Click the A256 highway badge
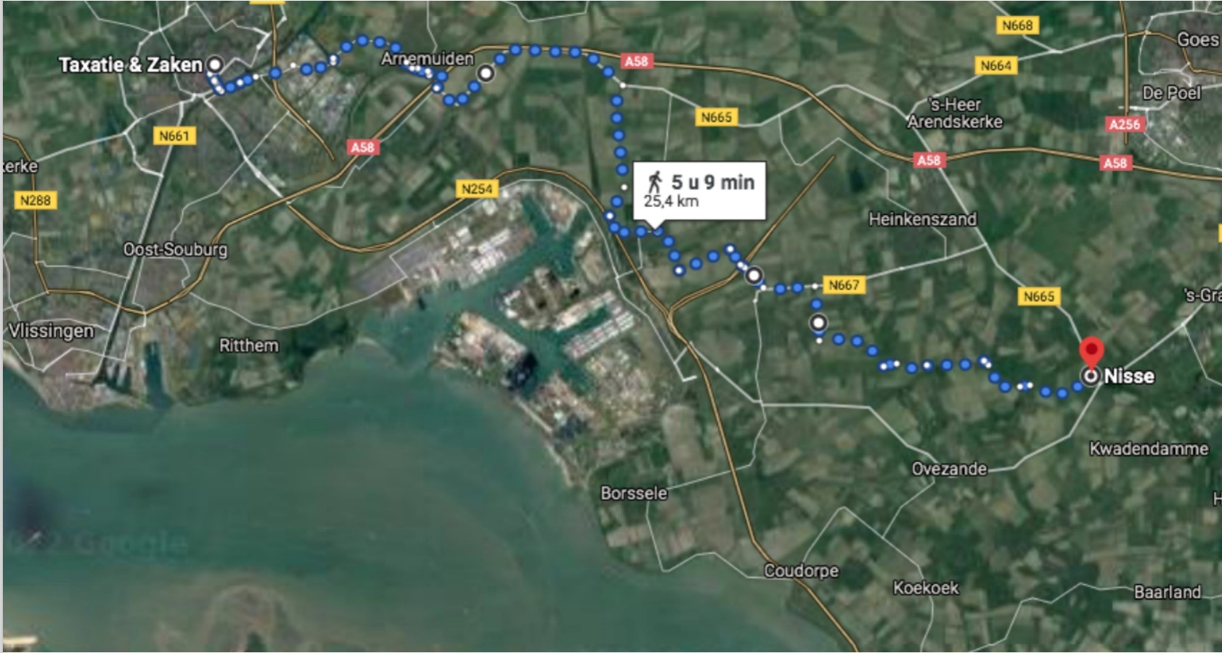The width and height of the screenshot is (1222, 653). pyautogui.click(x=1124, y=125)
